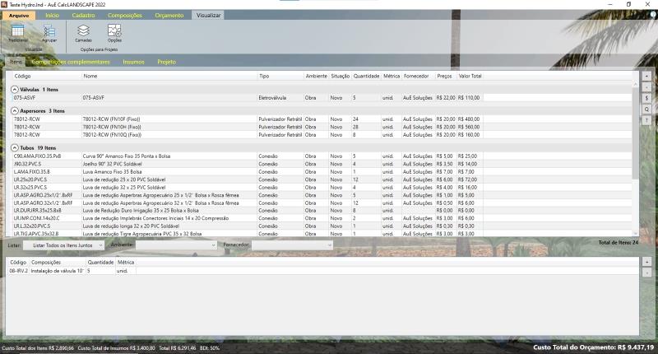
Task: Switch to the Composições ribbon tab
Action: [125, 15]
